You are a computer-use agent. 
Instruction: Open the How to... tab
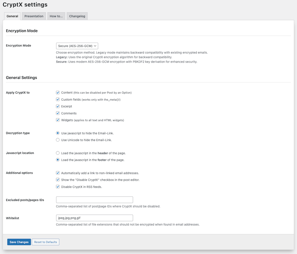coord(56,16)
